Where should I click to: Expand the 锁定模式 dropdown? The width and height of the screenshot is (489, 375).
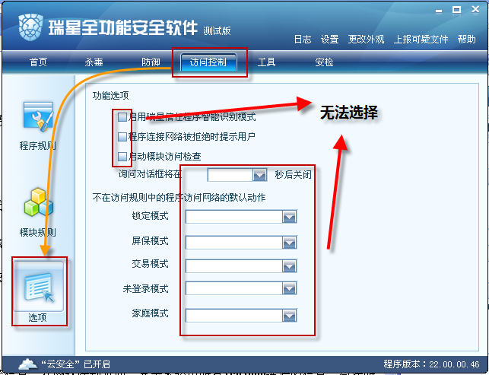[290, 217]
